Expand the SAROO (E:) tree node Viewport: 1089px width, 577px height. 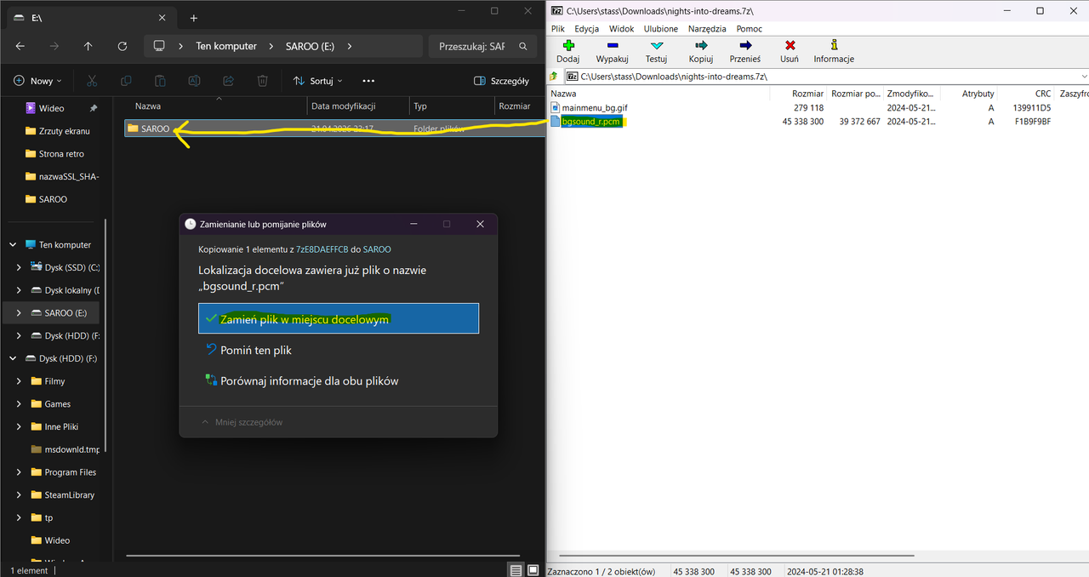pyautogui.click(x=19, y=313)
